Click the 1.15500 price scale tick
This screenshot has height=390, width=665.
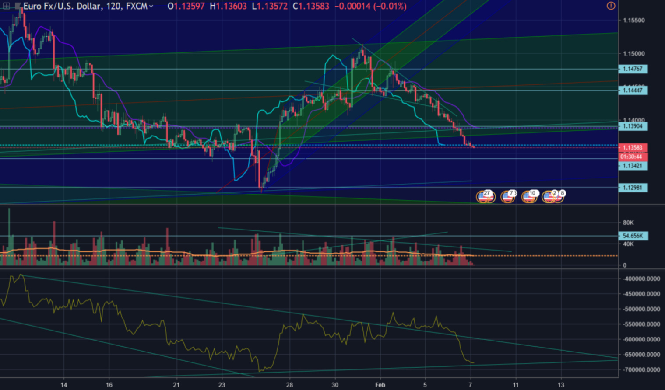tap(634, 21)
